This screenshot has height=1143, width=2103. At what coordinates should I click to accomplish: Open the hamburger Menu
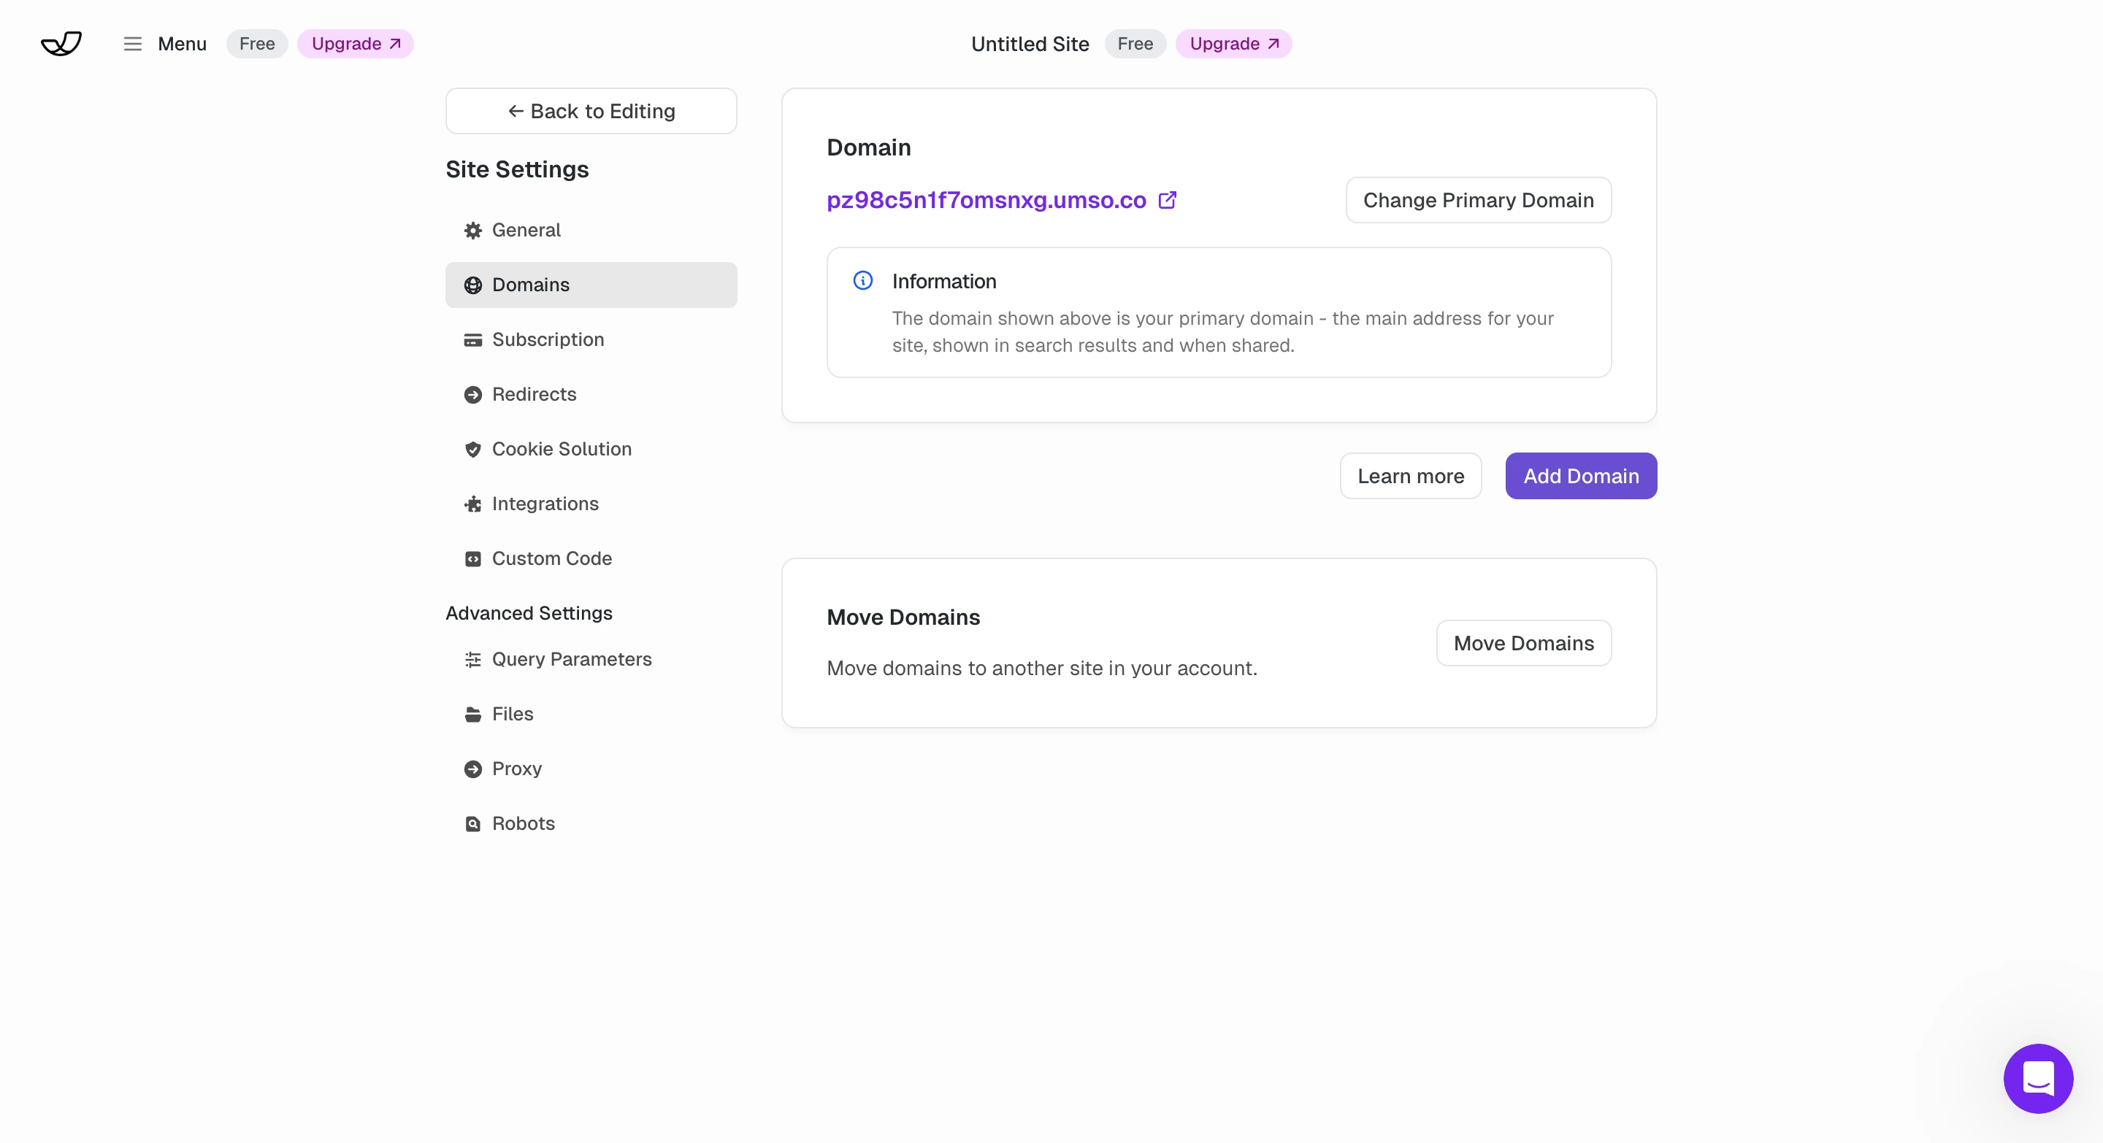point(131,43)
